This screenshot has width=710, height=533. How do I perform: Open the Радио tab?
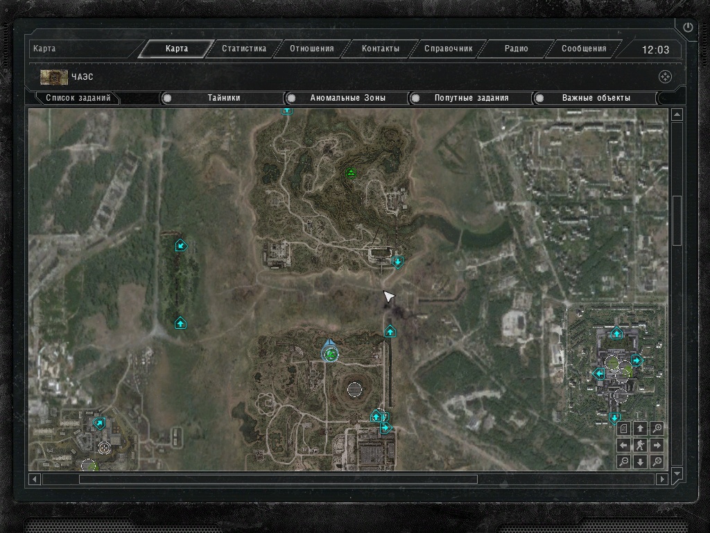coord(516,49)
